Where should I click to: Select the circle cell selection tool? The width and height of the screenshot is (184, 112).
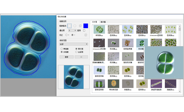click(x=75, y=26)
